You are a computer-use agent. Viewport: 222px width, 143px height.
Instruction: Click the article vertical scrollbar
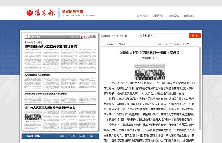coord(200,89)
